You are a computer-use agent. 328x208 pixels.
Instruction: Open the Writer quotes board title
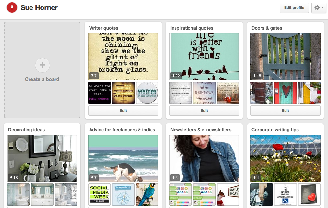104,28
